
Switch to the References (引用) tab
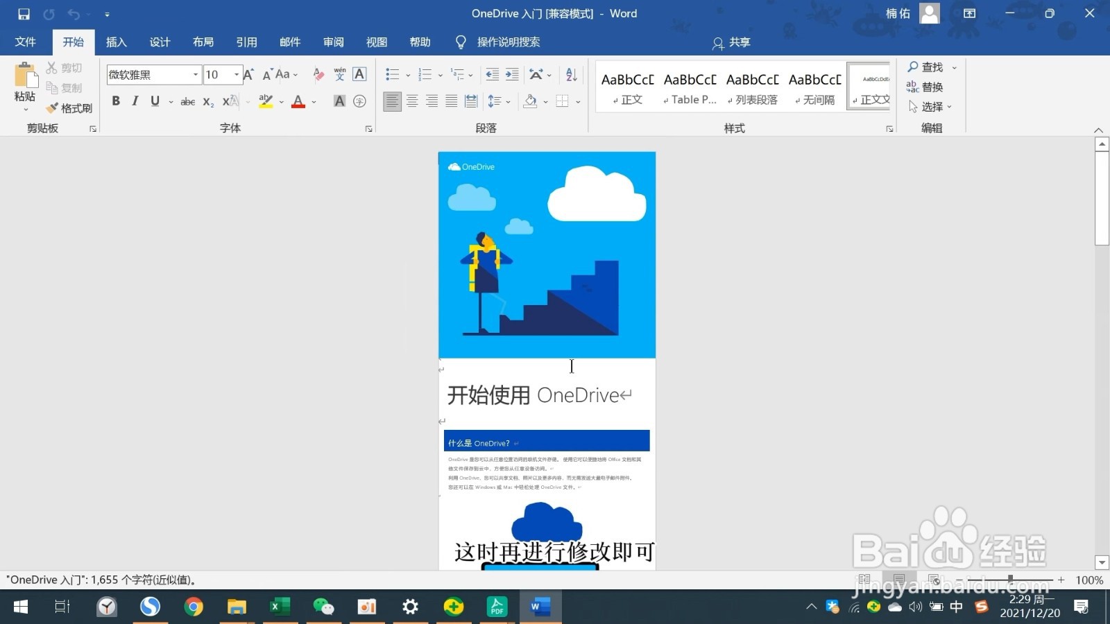point(246,42)
